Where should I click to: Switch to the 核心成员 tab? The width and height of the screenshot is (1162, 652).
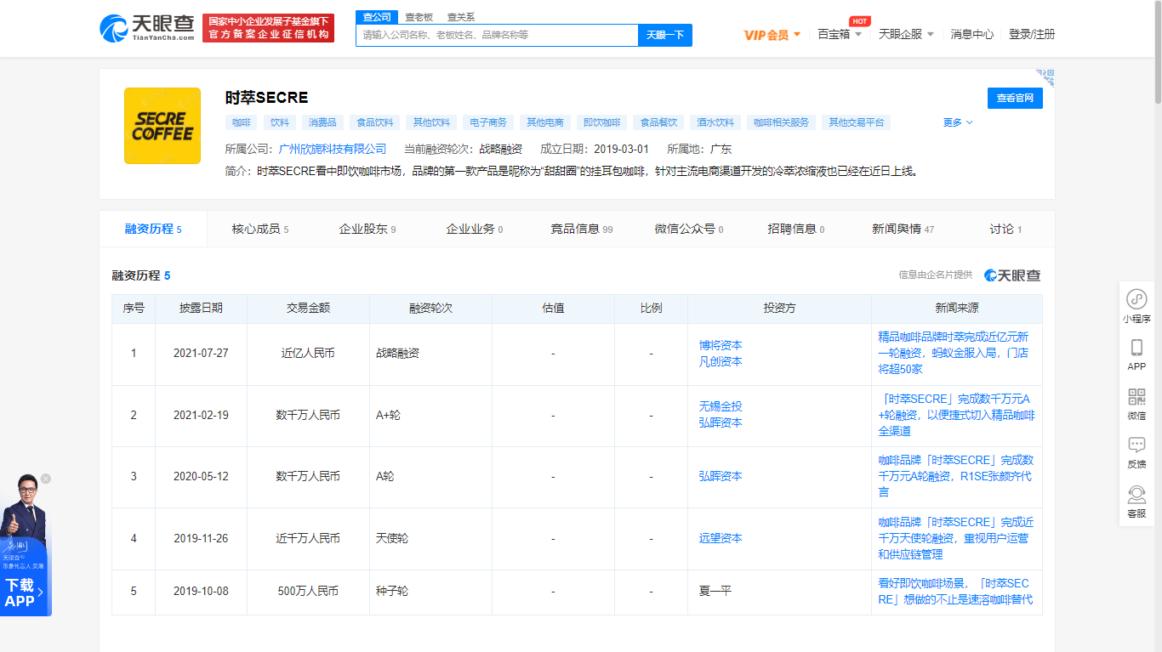tap(259, 229)
